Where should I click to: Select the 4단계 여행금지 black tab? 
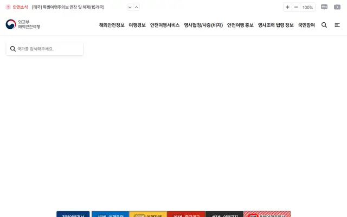click(x=224, y=214)
